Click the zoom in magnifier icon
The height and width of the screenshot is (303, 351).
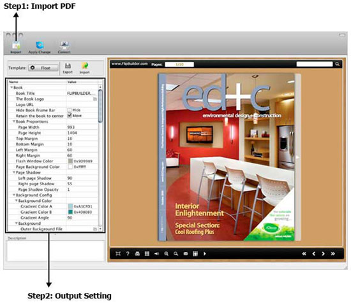coord(166,253)
